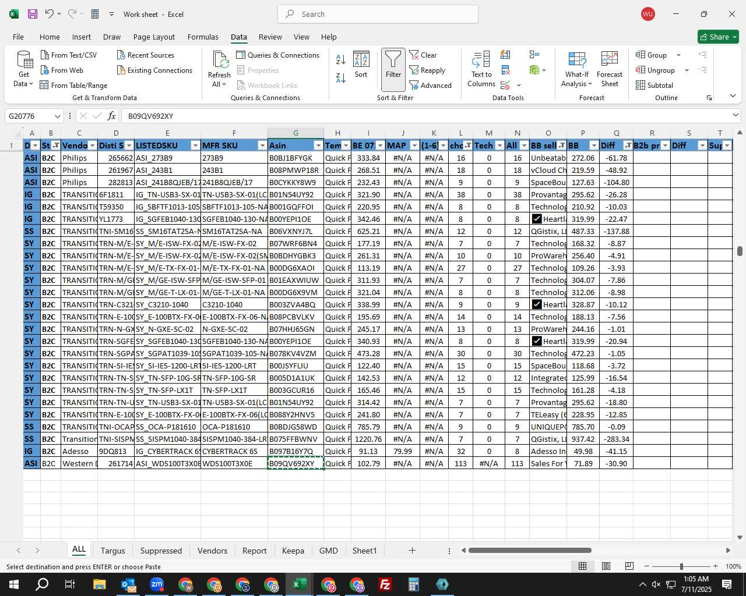Import data From Text/CSV

tap(69, 55)
